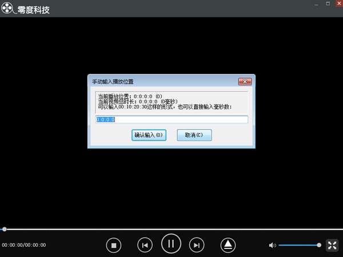Cancel the dialog with 取消(C) button
The image size is (343, 257).
tap(194, 135)
